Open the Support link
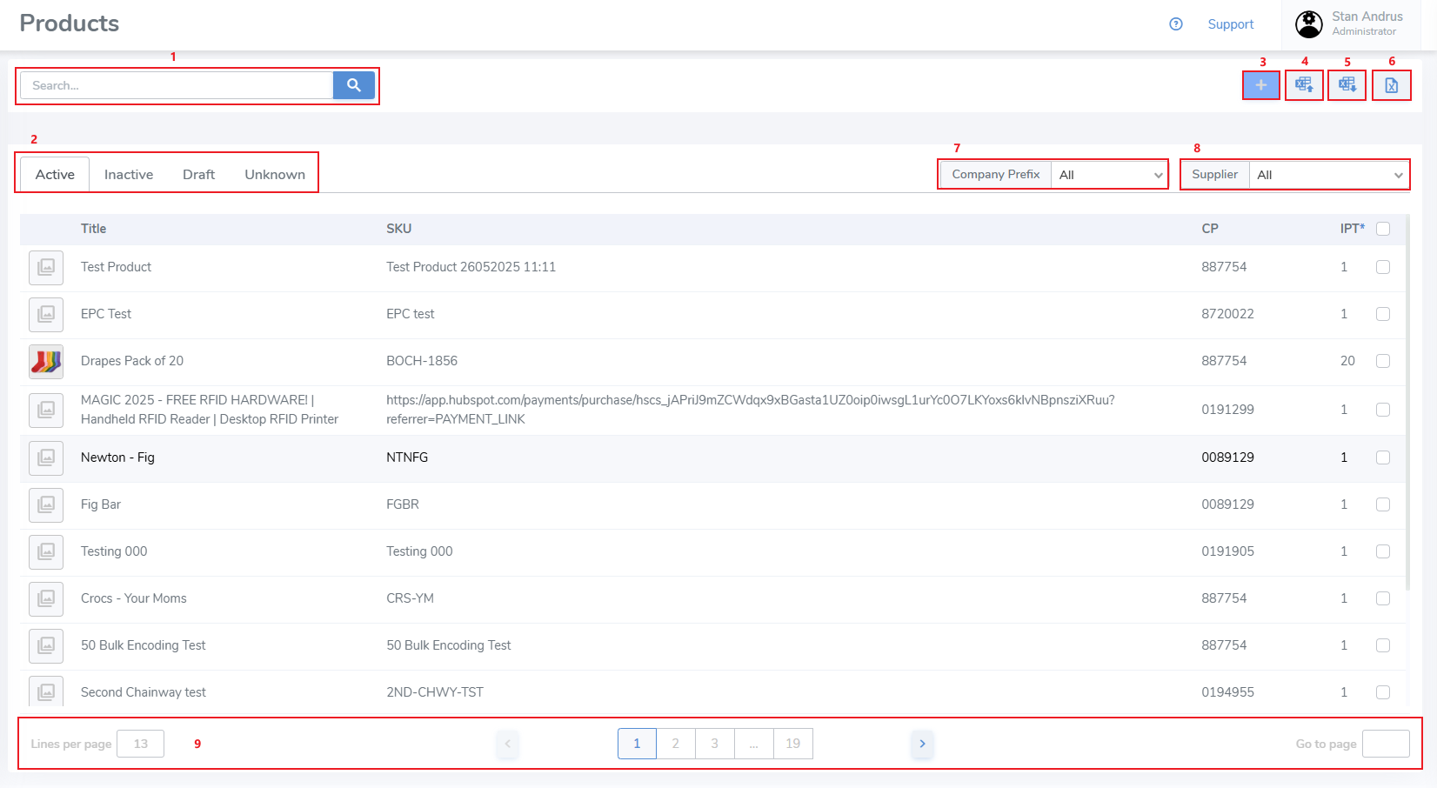 click(x=1230, y=24)
